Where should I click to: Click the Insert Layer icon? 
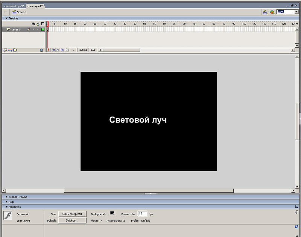tap(5, 50)
